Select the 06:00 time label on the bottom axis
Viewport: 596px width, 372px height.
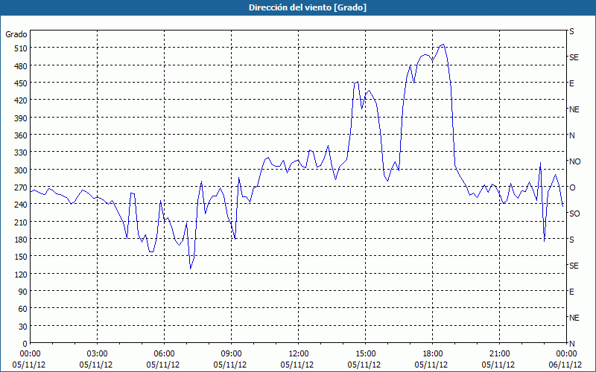[x=164, y=354]
